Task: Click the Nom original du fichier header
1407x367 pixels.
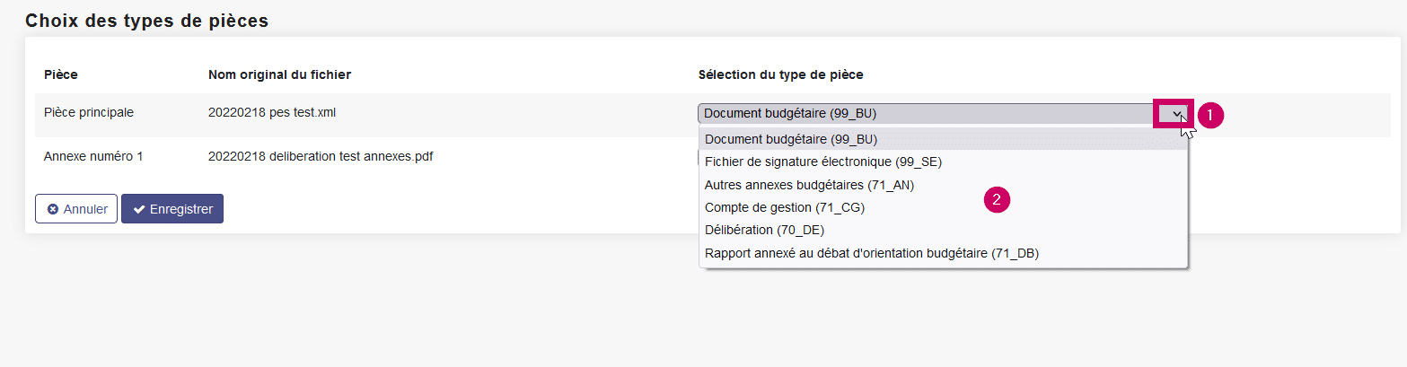Action: [x=279, y=74]
